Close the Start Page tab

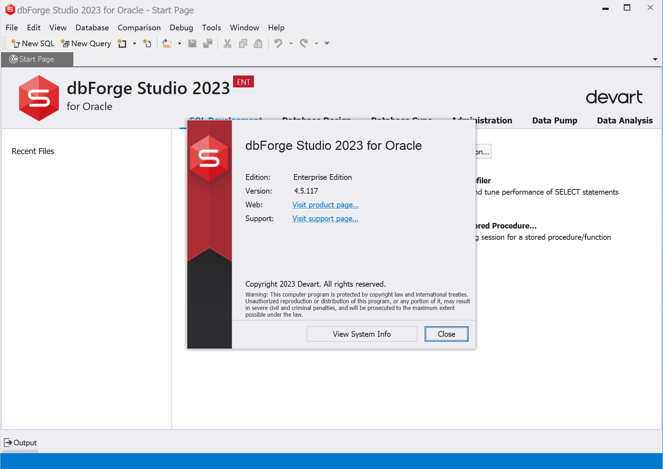coord(65,59)
